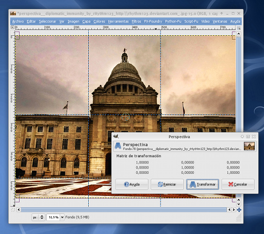The width and height of the screenshot is (264, 234).
Task: Open image menu arrow at ruler corner
Action: [x=12, y=27]
